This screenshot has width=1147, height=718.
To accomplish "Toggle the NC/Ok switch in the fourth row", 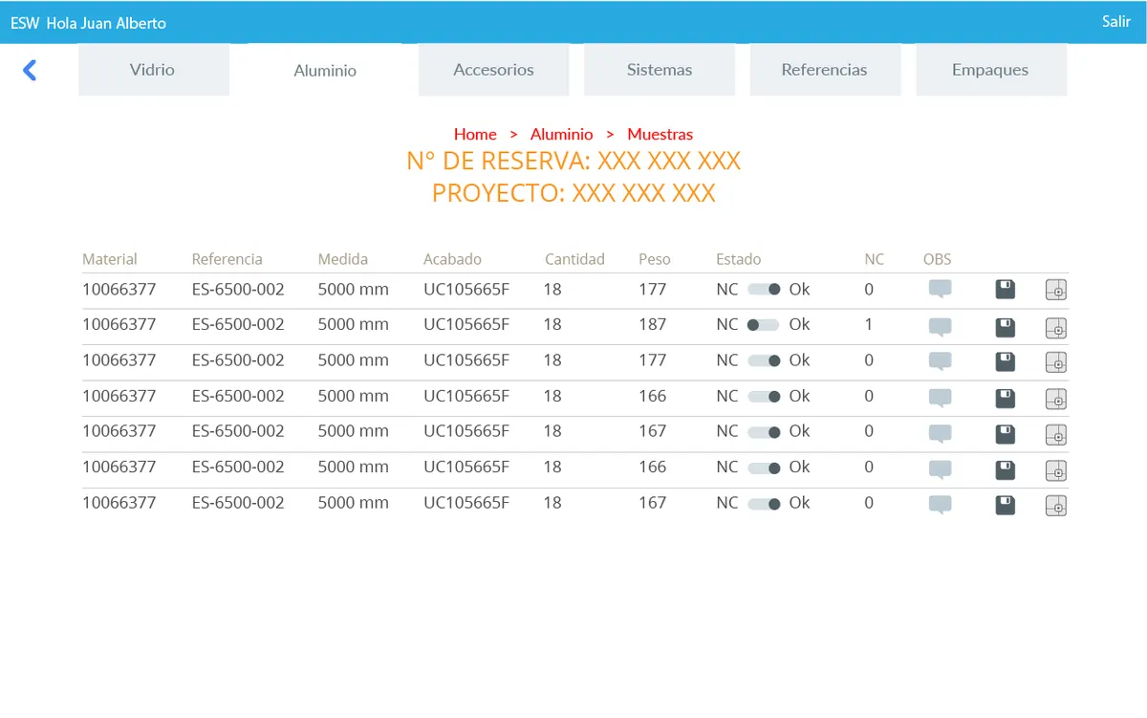I will point(764,396).
